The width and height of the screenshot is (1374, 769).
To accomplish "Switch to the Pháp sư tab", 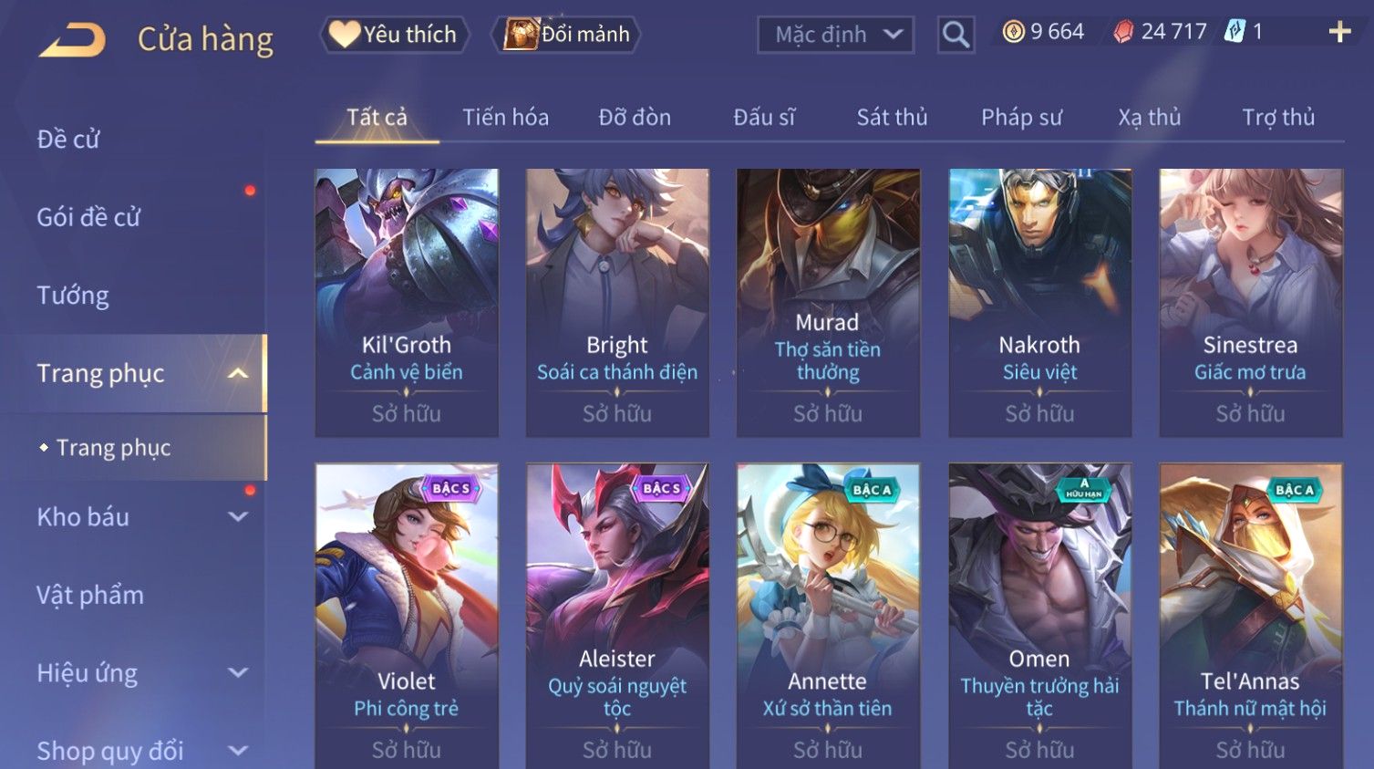I will 1021,117.
